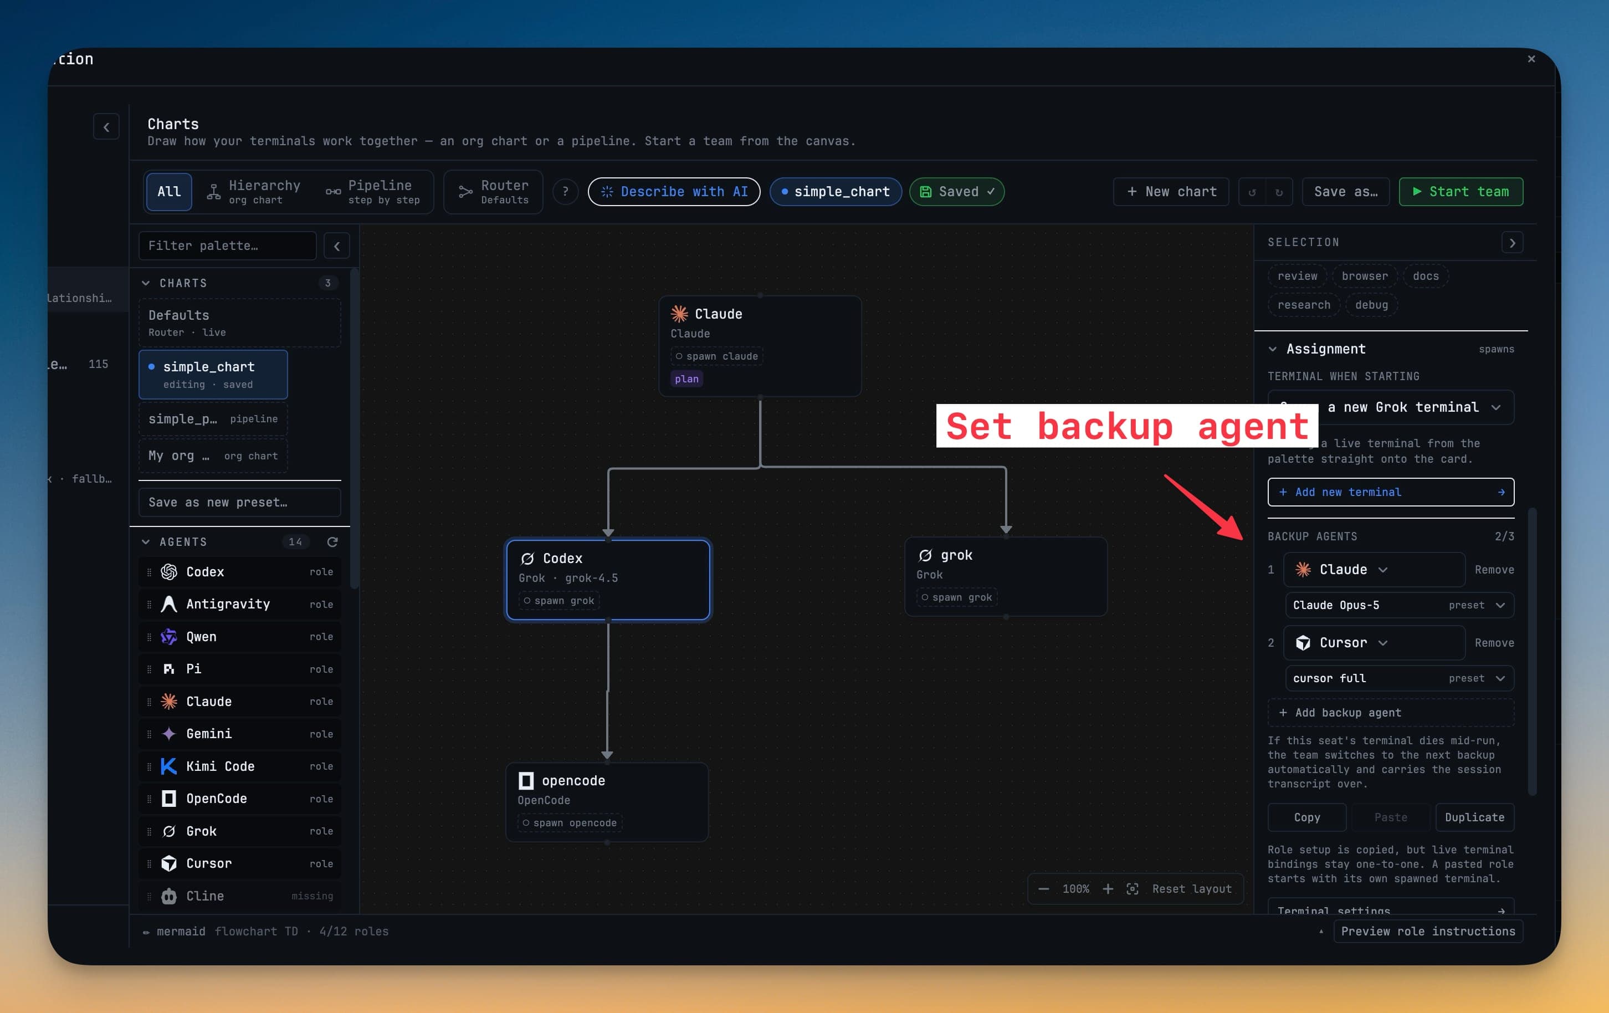Image resolution: width=1609 pixels, height=1013 pixels.
Task: Click the Antigravity agent icon
Action: pos(169,604)
